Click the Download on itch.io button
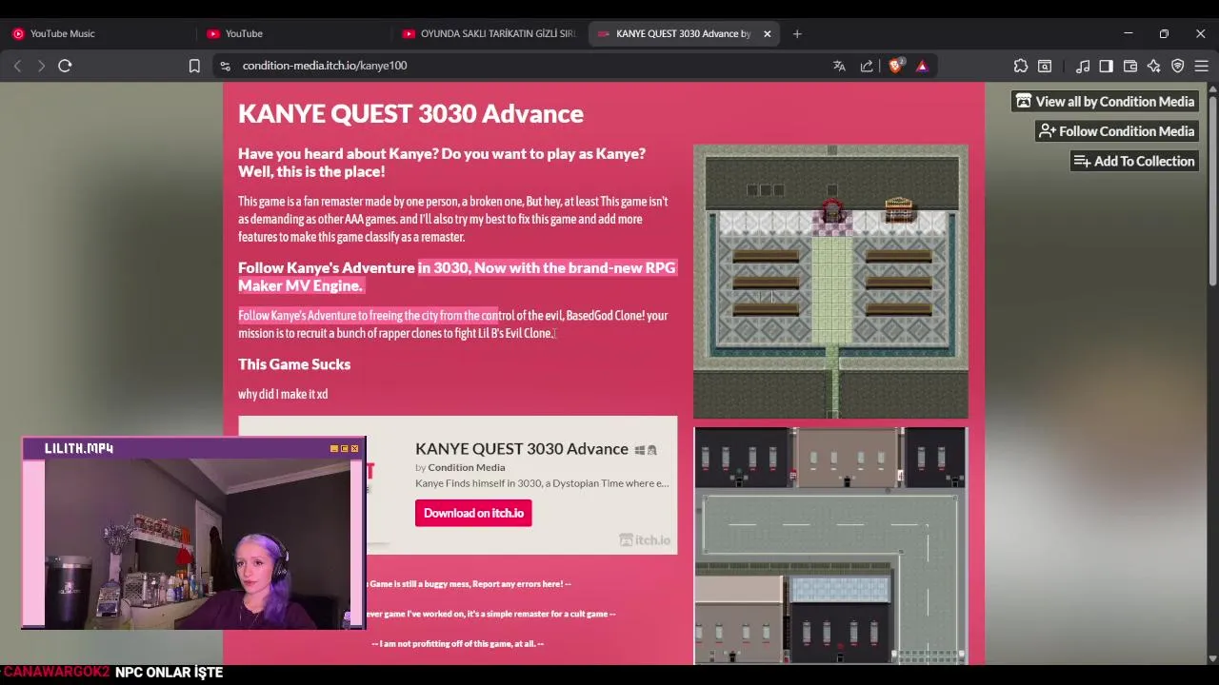The image size is (1219, 685). (473, 513)
